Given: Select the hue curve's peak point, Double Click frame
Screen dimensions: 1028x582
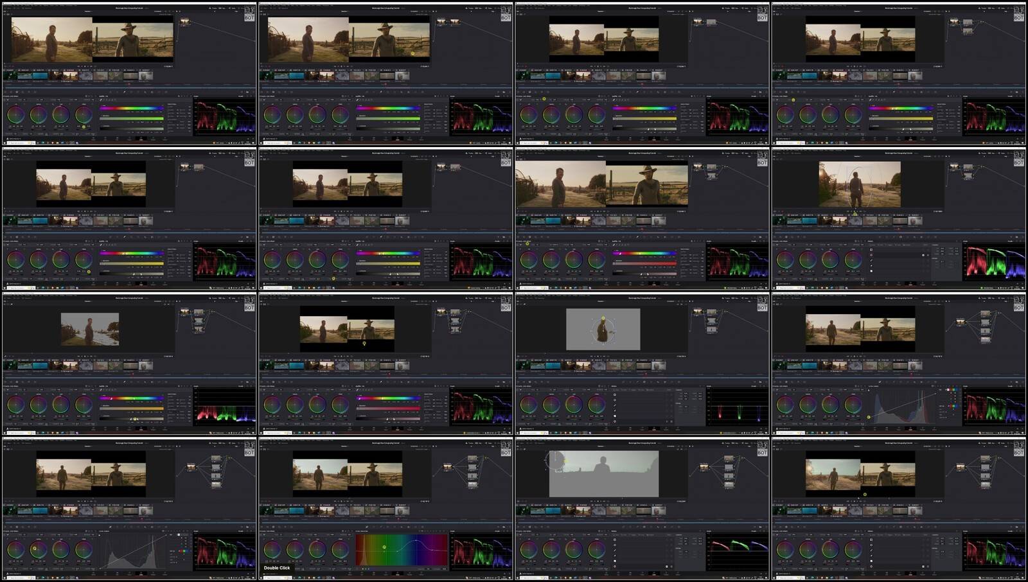Looking at the screenshot, I should point(416,541).
